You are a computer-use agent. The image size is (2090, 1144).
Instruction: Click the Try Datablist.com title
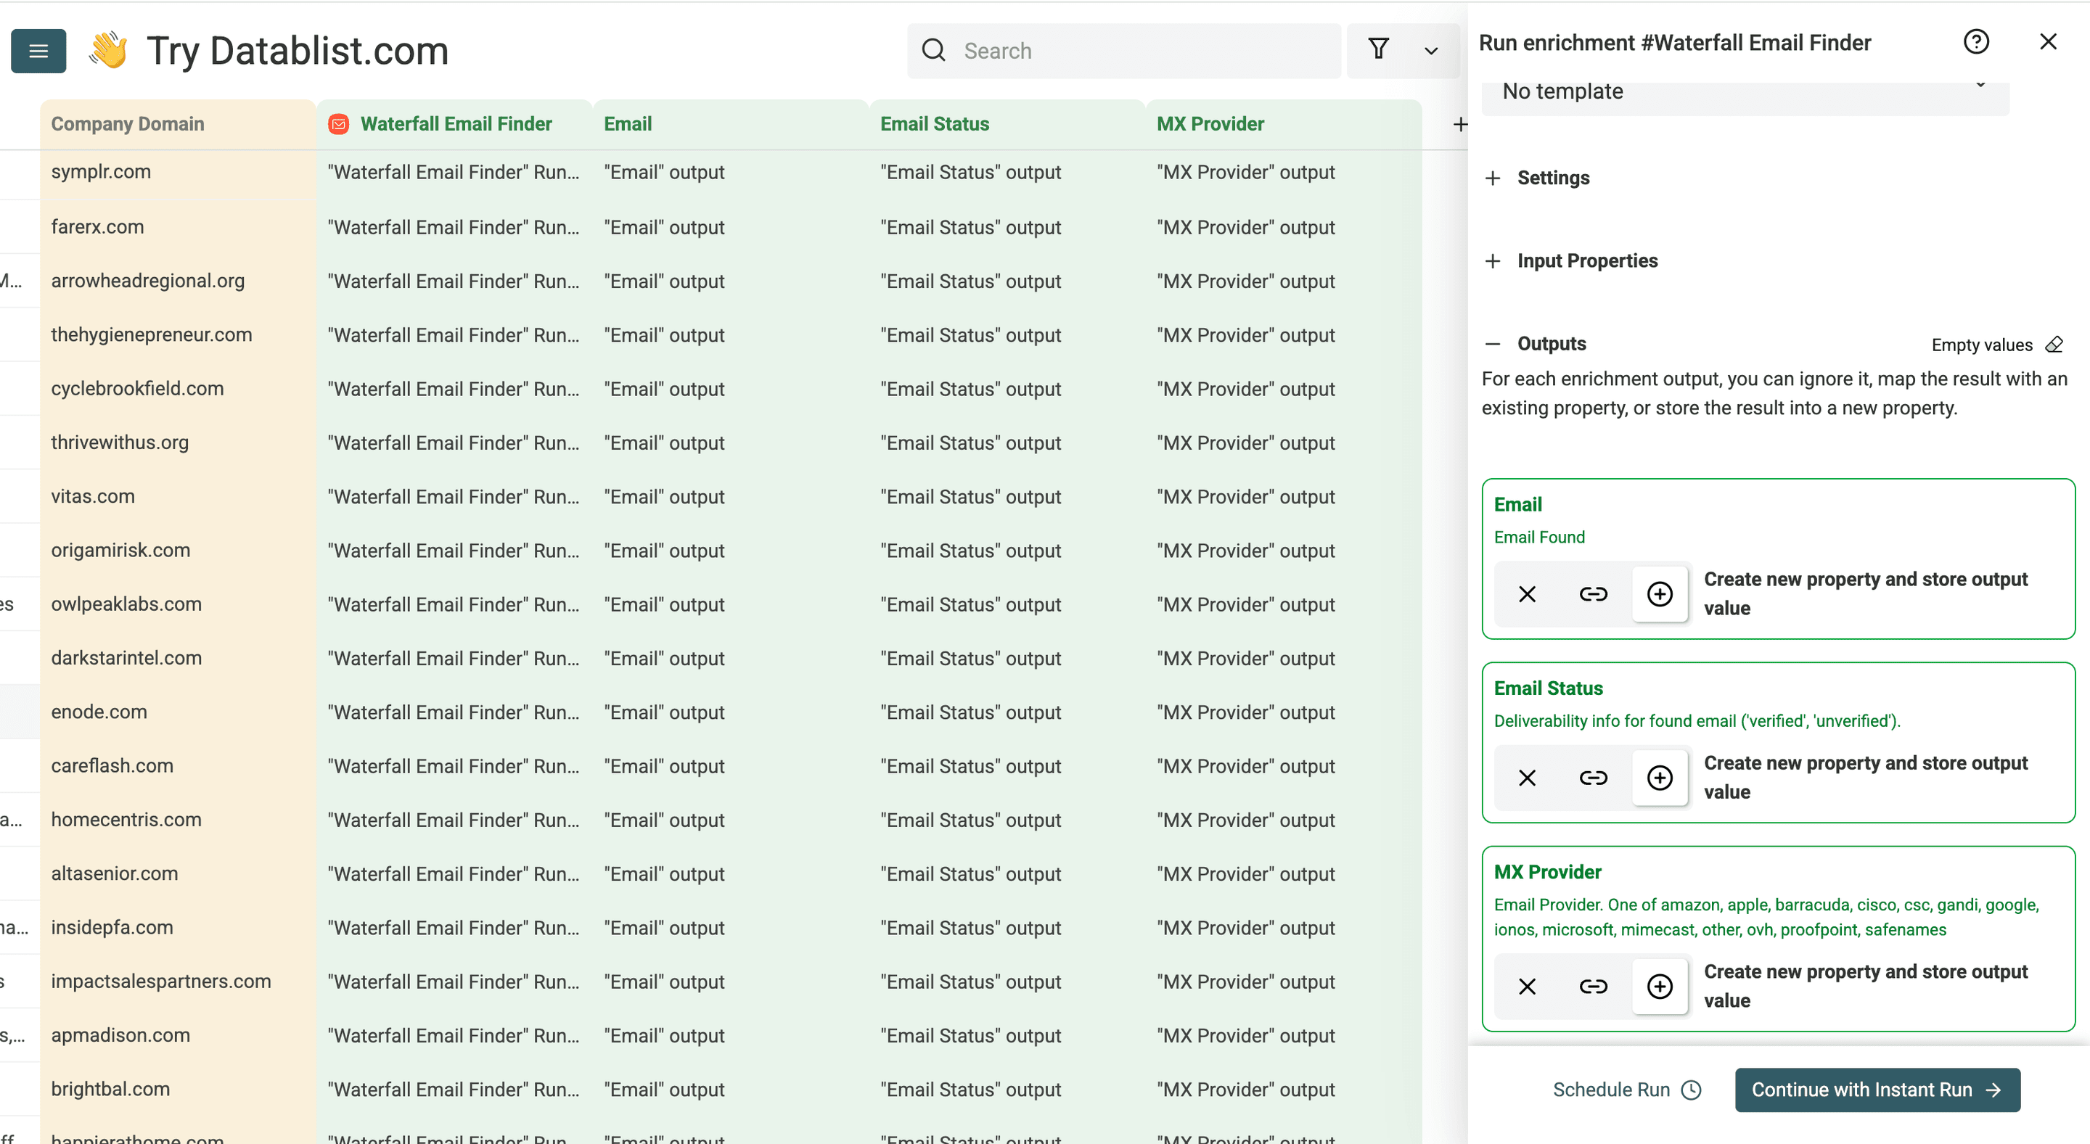[297, 51]
